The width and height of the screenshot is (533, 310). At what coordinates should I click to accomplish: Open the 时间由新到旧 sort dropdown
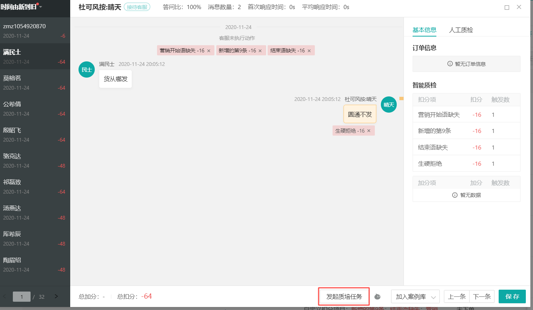(21, 7)
